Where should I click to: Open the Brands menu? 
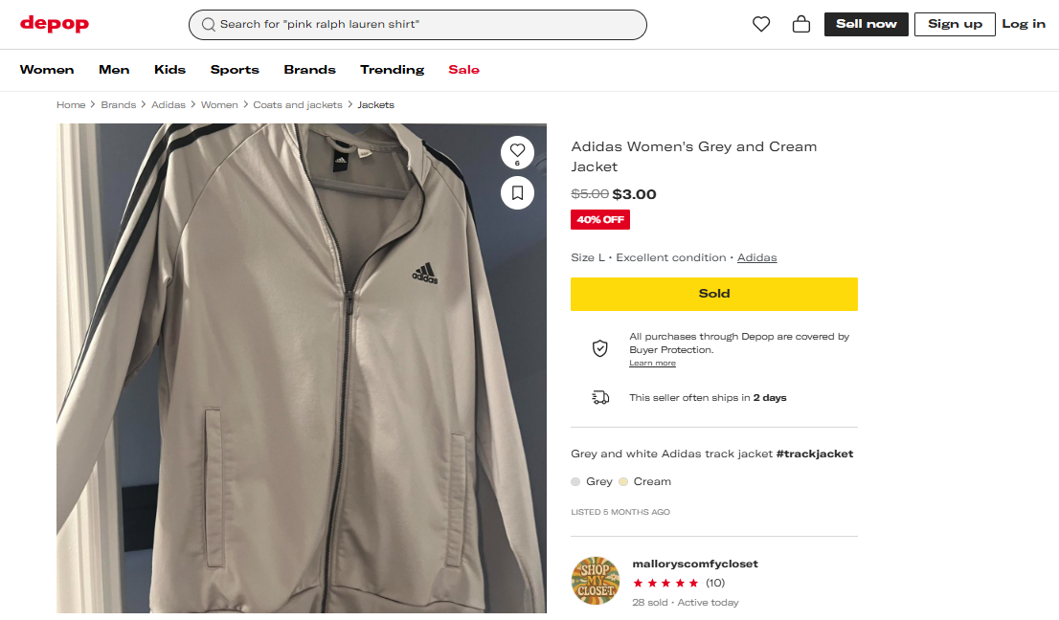309,70
